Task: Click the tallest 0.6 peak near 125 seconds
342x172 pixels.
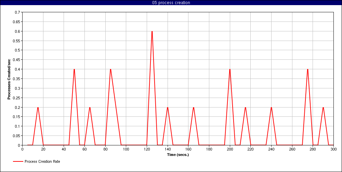Action: (152, 32)
